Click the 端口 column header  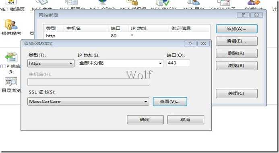[118, 28]
